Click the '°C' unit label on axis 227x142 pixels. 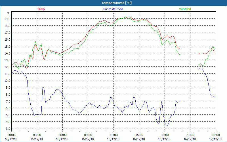tap(9, 13)
